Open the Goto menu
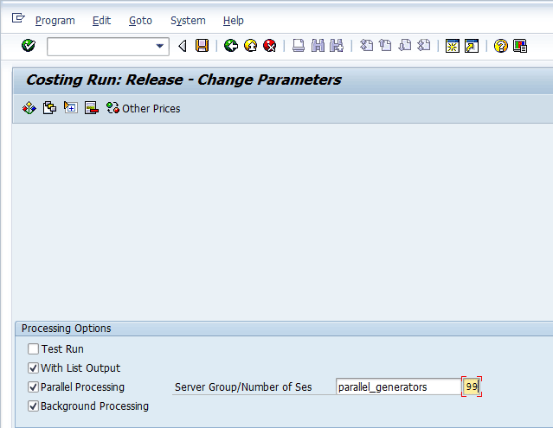The image size is (553, 428). tap(140, 21)
